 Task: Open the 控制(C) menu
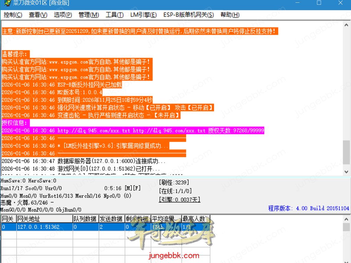(x=13, y=15)
